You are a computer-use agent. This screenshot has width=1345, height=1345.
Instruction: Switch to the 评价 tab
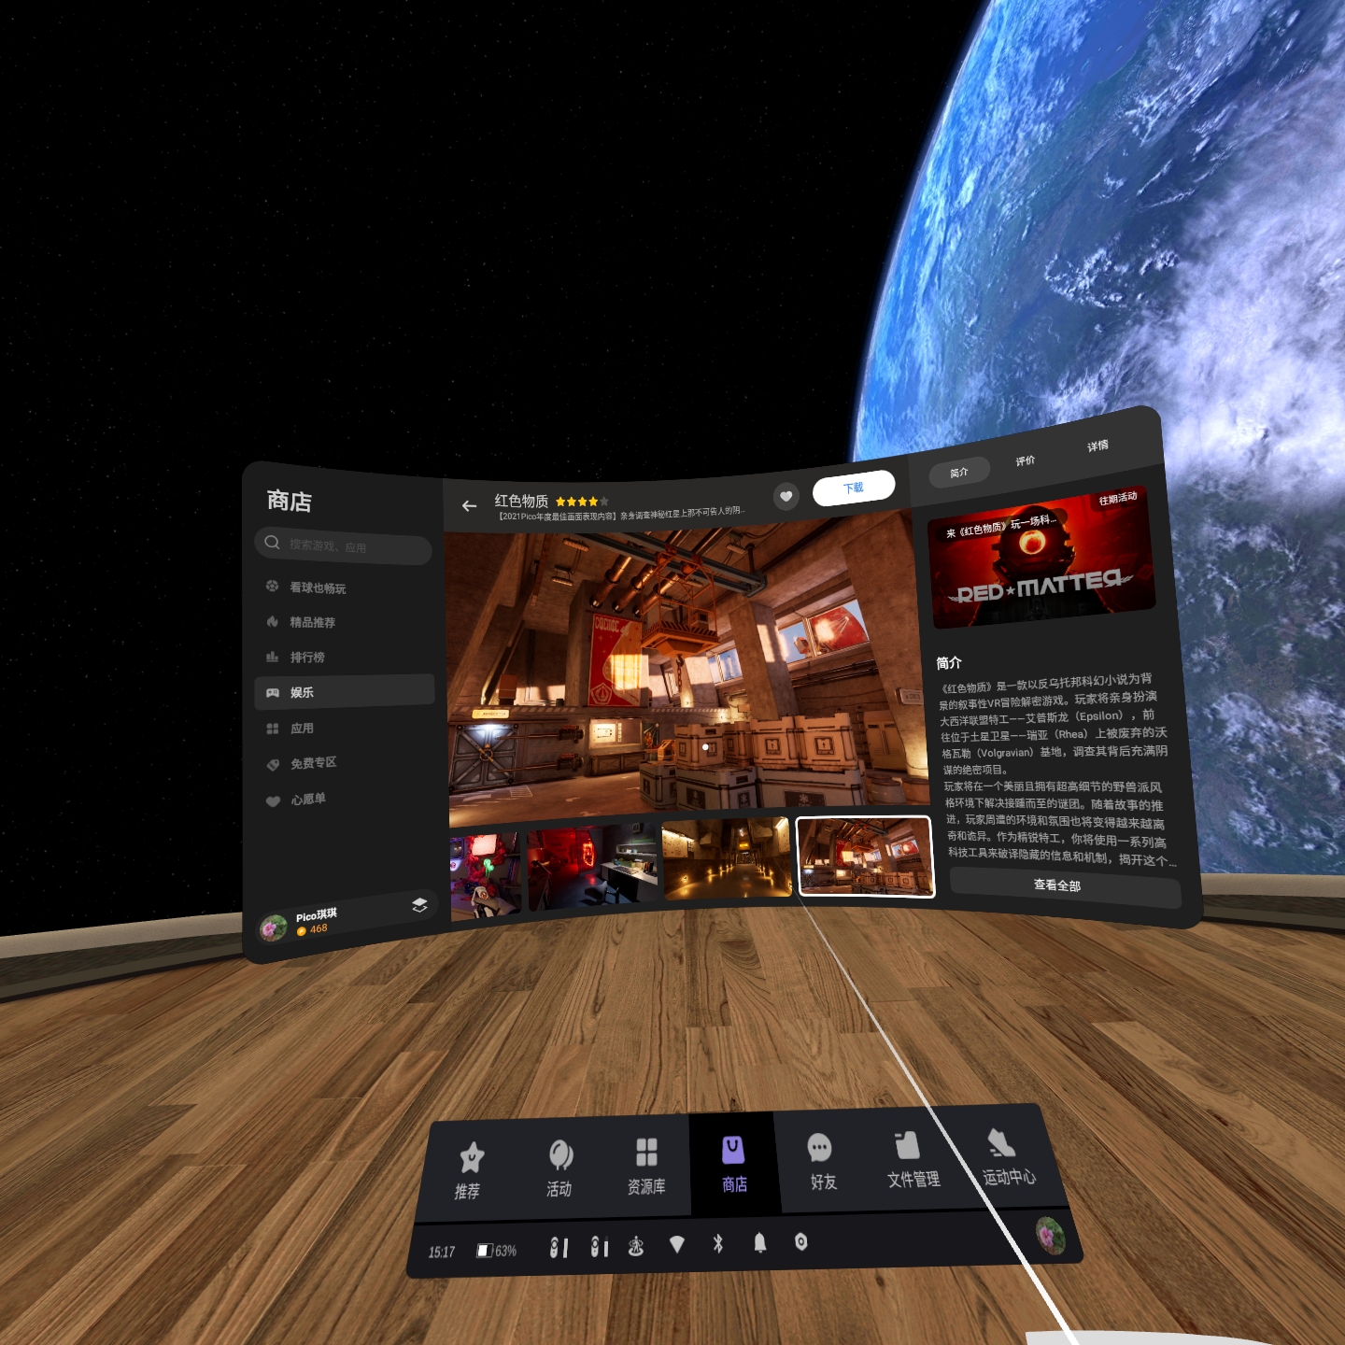pos(1026,460)
